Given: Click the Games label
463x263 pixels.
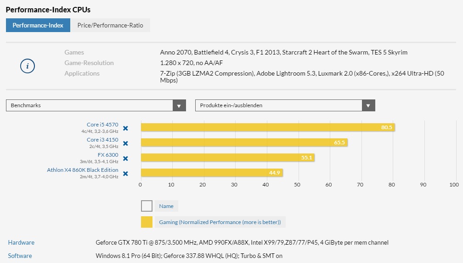Looking at the screenshot, I should 74,52.
